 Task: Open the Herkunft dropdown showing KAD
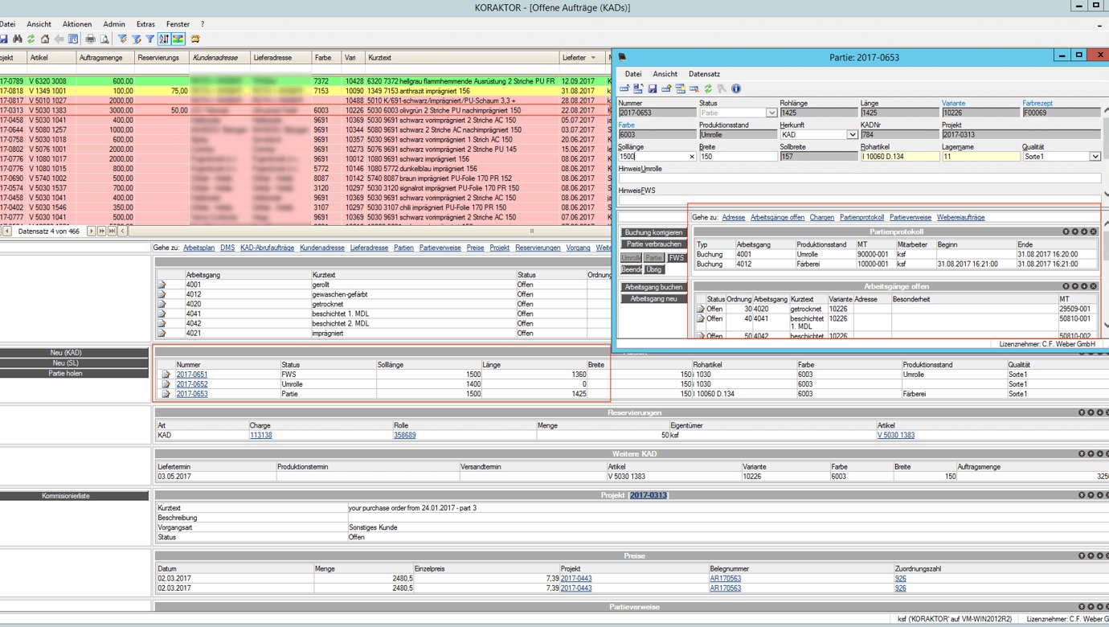coord(852,135)
